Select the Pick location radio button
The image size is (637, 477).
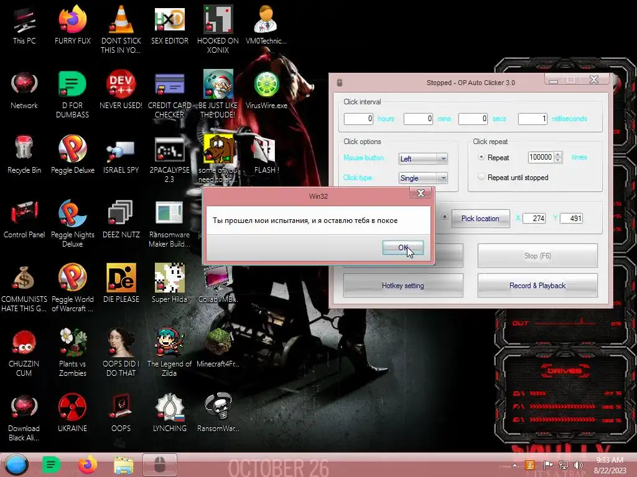[445, 217]
